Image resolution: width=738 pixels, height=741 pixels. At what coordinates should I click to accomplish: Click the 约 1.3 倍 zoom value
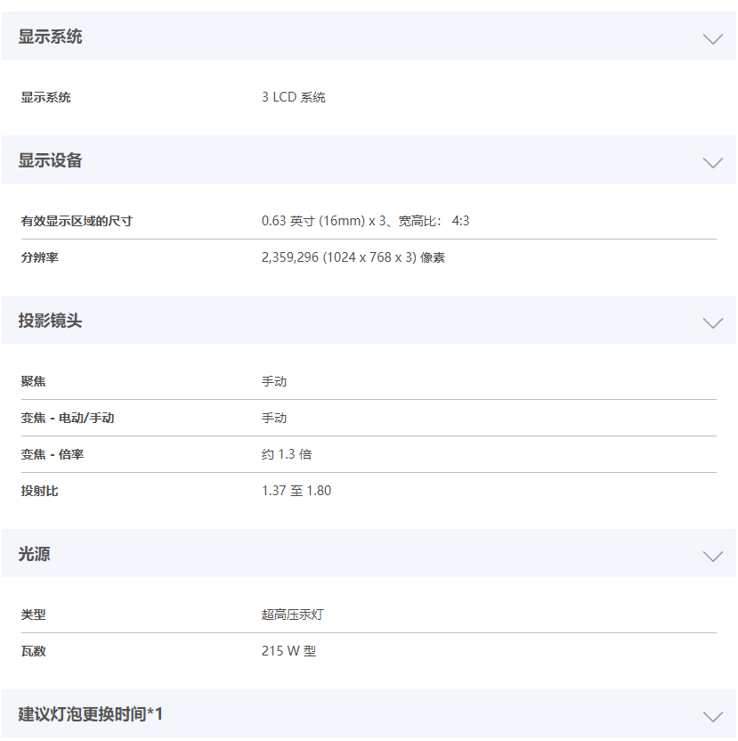point(287,454)
